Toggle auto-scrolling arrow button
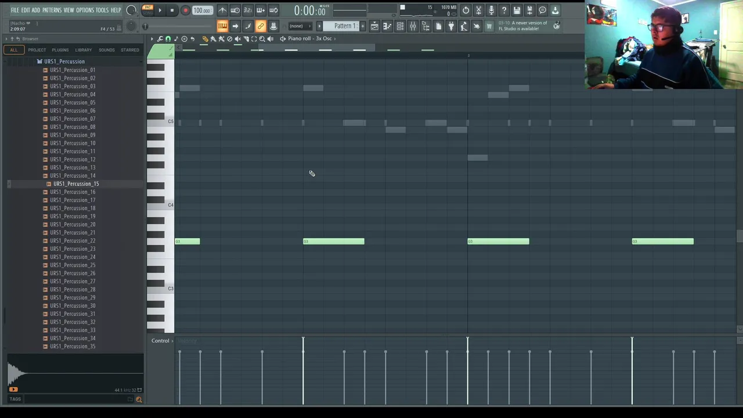 235,26
